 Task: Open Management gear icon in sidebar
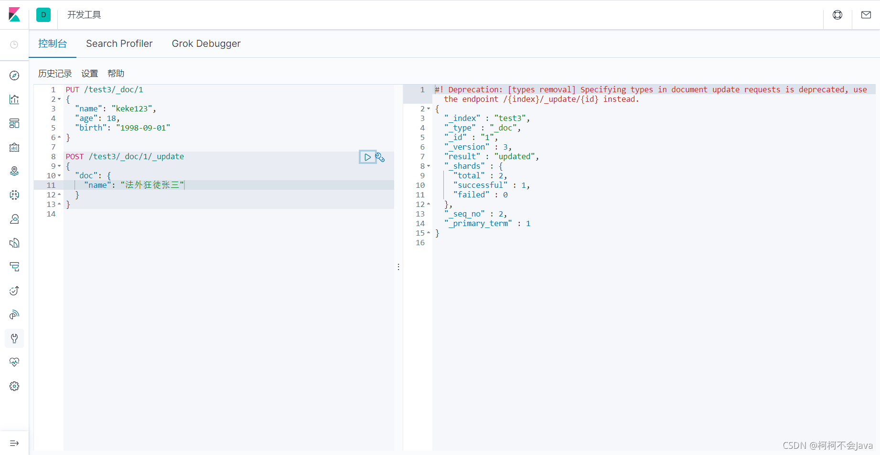point(14,386)
